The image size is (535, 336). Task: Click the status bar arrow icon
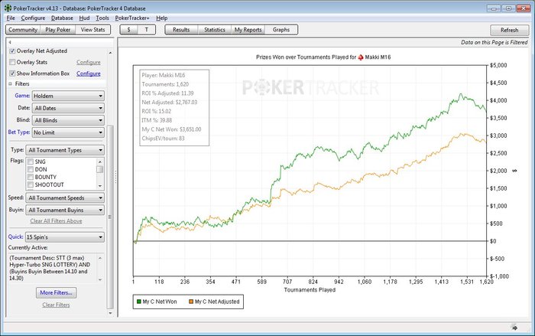tap(514, 328)
